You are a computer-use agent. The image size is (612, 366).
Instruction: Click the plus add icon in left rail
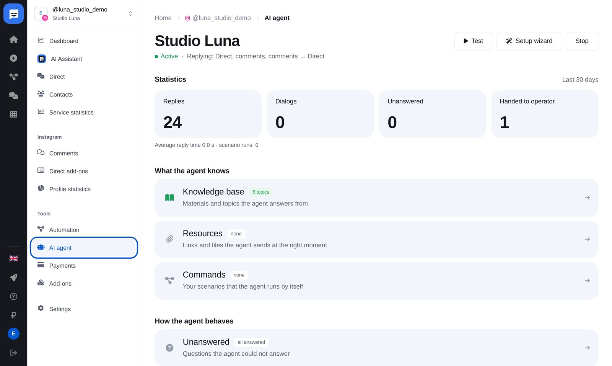click(13, 58)
